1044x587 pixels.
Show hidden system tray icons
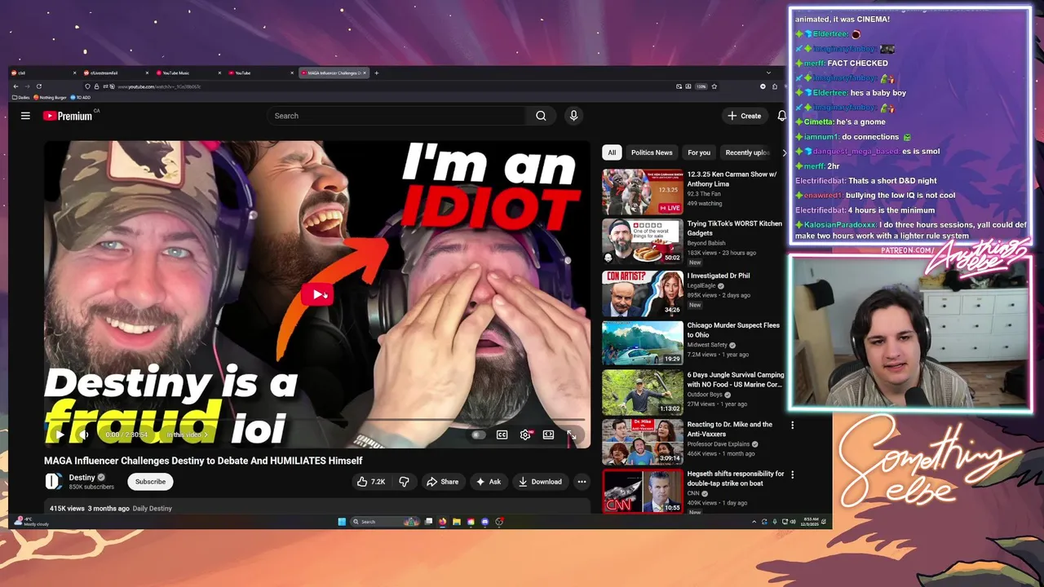point(754,522)
